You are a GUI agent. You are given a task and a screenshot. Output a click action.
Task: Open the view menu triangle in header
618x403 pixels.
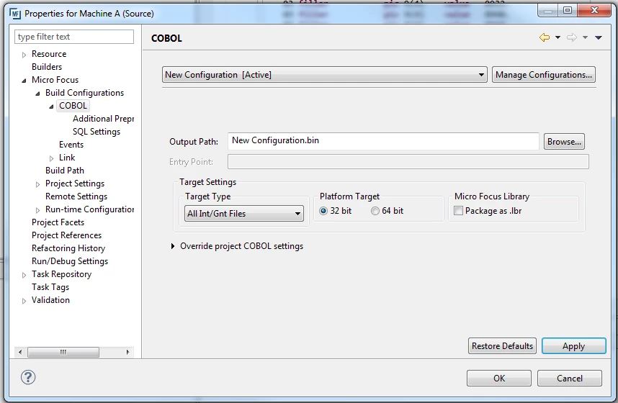click(x=599, y=37)
